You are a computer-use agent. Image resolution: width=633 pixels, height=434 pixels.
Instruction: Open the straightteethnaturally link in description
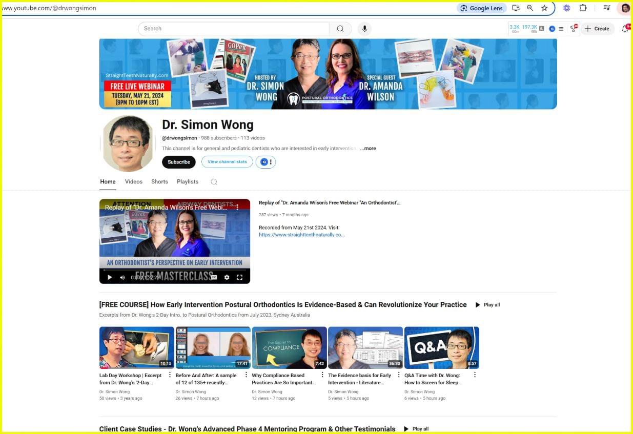(x=302, y=235)
